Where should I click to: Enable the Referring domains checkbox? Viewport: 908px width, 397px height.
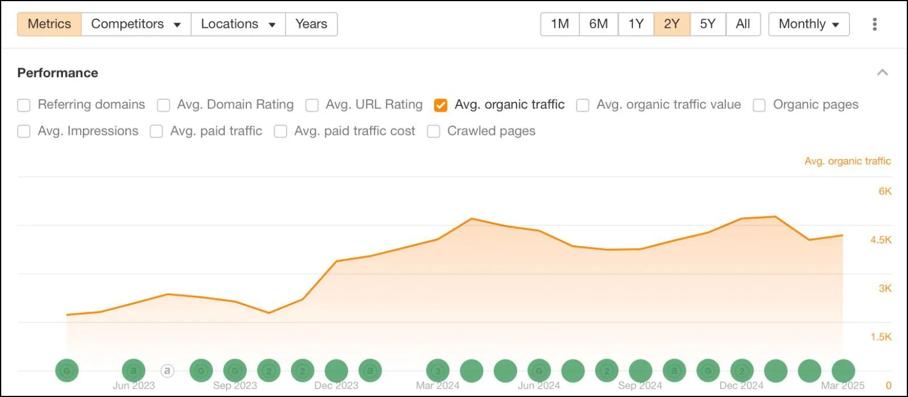(x=24, y=105)
